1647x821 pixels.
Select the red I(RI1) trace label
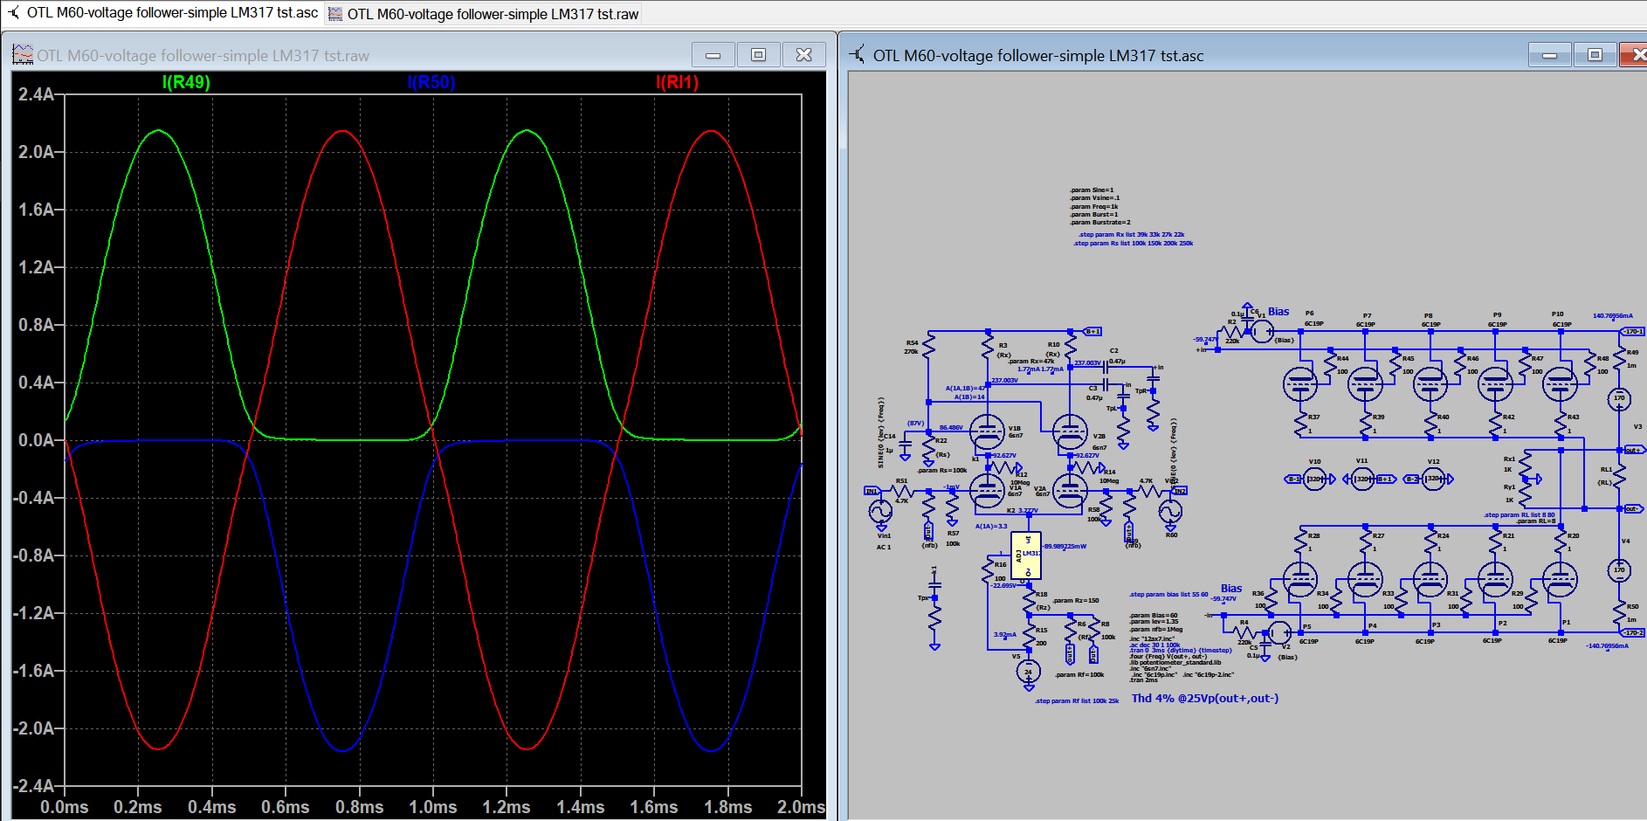click(x=678, y=82)
